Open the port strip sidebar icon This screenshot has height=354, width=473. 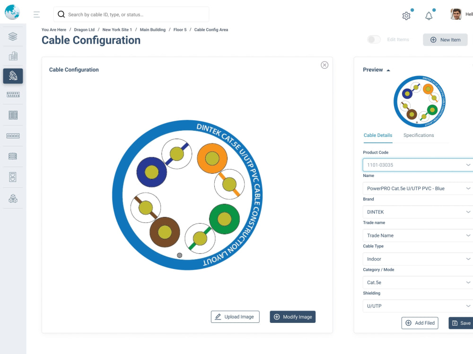tap(13, 136)
